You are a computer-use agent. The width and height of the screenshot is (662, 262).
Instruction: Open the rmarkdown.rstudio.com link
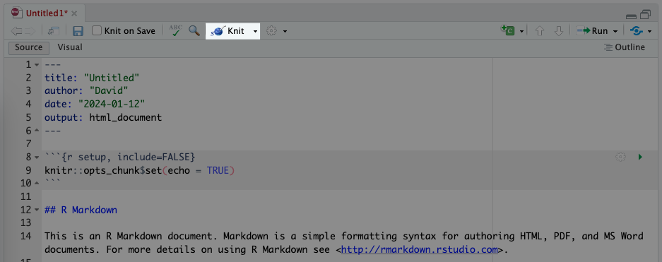click(x=420, y=249)
